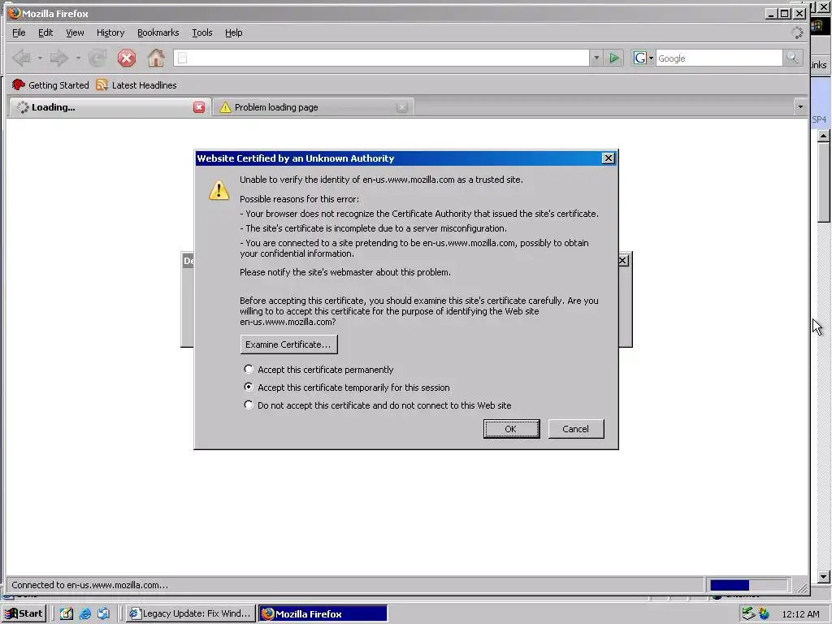This screenshot has height=624, width=832.
Task: Stop loading with the red Stop icon
Action: [x=126, y=58]
